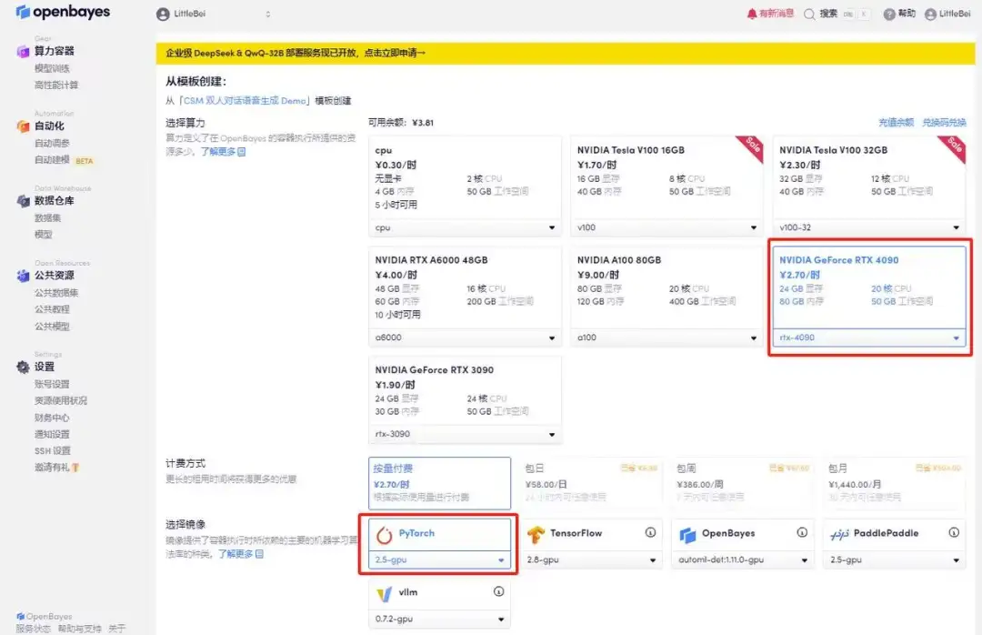
Task: Open the cpu type dropdown
Action: [x=465, y=227]
